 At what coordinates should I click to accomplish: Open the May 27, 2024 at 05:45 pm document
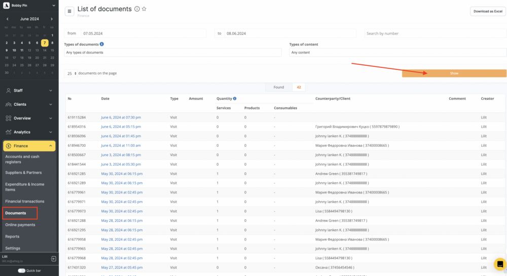122,267
